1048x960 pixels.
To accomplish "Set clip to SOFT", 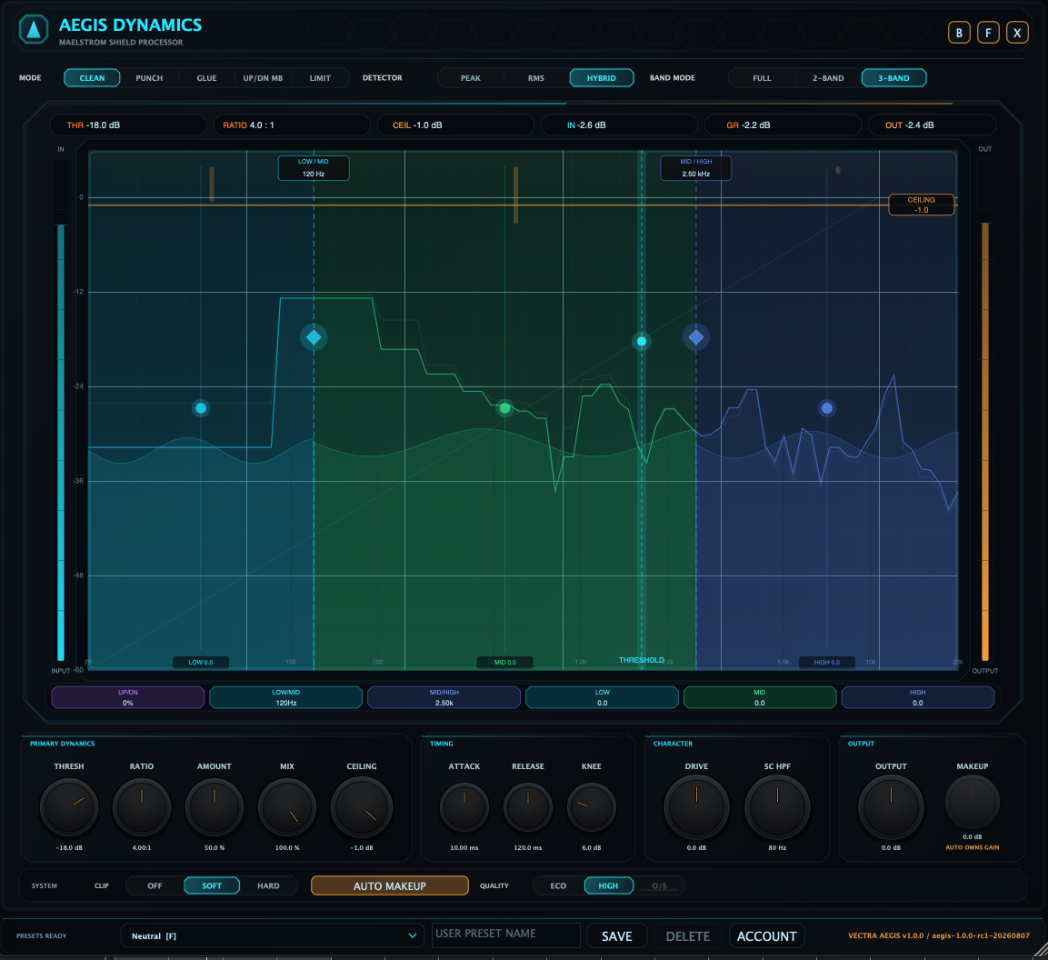I will click(x=212, y=885).
